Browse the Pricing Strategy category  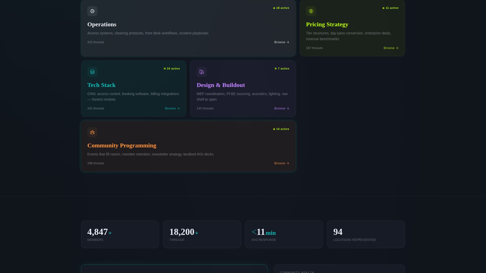[x=391, y=48]
